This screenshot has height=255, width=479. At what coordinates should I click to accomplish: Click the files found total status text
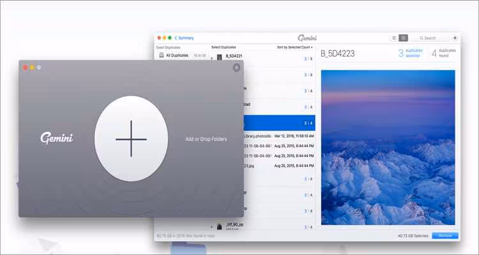[186, 236]
